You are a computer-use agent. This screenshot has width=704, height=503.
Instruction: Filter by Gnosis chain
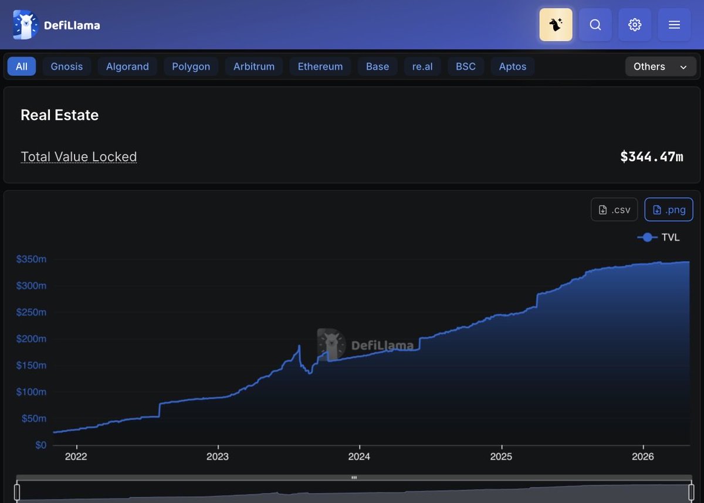coord(67,66)
